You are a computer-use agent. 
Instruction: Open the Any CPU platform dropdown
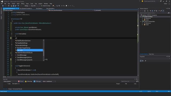click(x=36, y=6)
